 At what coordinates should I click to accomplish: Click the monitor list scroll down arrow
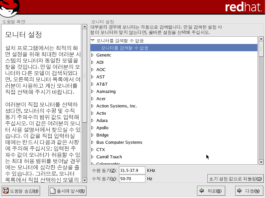(261, 162)
